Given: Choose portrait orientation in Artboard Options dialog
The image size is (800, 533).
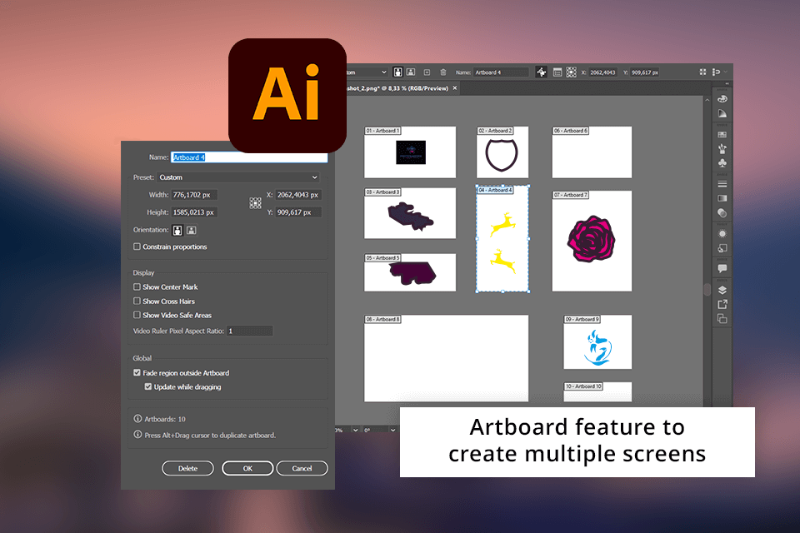Looking at the screenshot, I should [177, 231].
